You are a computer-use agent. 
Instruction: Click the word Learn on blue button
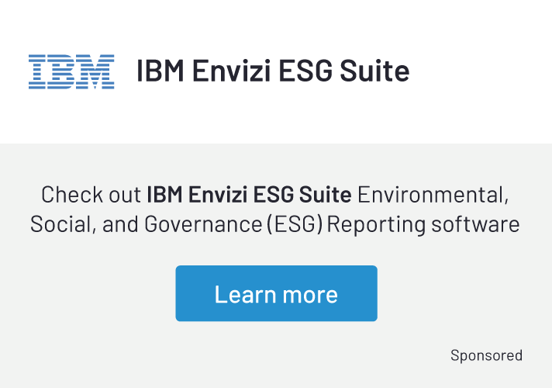[245, 294]
